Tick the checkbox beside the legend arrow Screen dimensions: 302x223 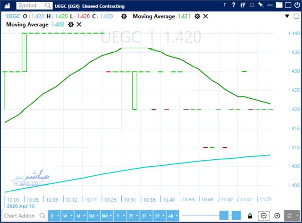pos(296,17)
